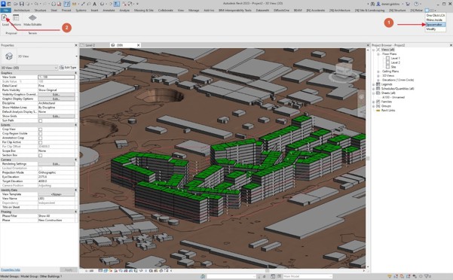Open the Massing & Site ribbon tab
The image size is (453, 280).
[x=143, y=10]
